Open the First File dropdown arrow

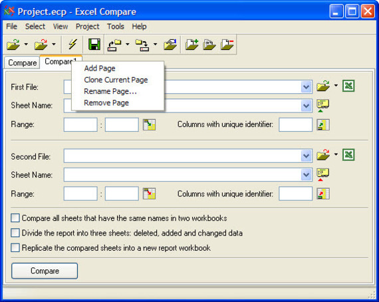click(307, 87)
